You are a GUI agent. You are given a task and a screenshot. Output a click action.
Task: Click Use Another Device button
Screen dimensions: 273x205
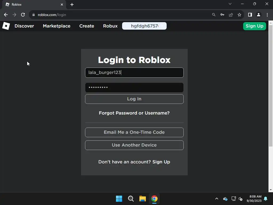134,145
